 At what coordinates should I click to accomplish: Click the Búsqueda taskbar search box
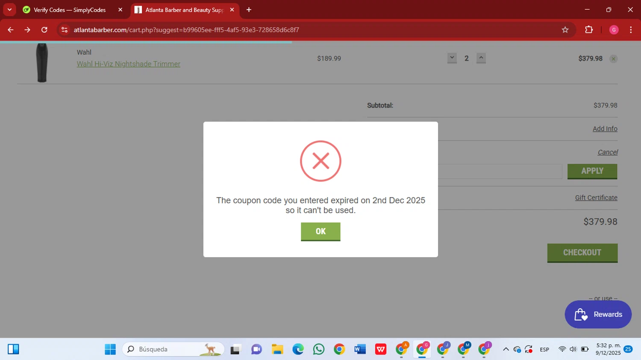(x=173, y=349)
